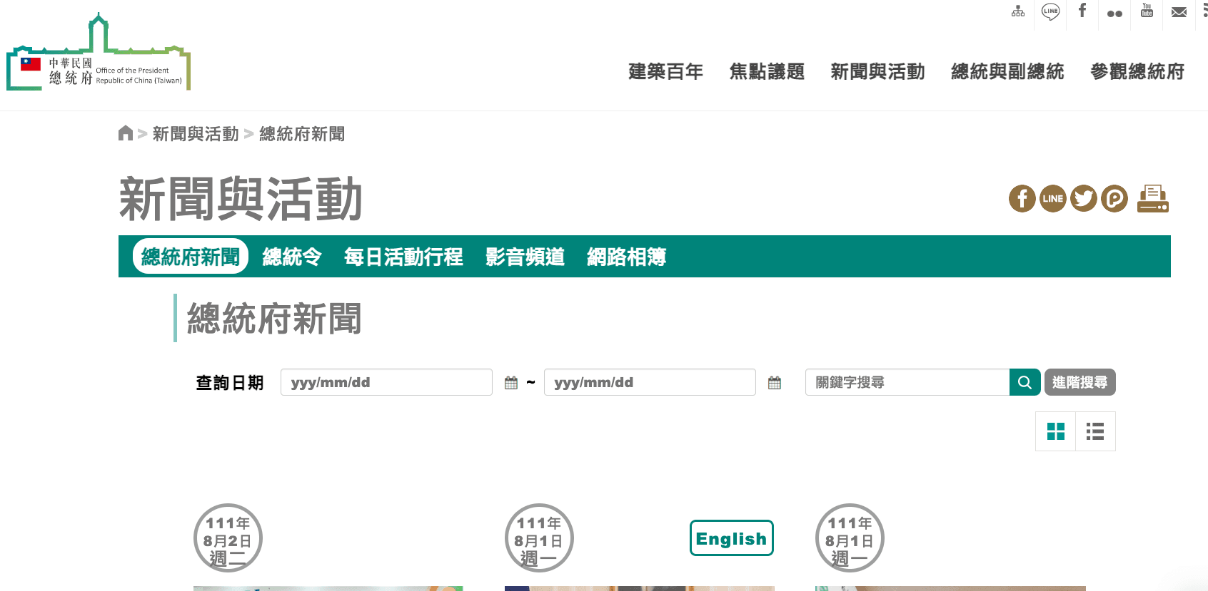Click the LINE icon in top header
This screenshot has width=1208, height=591.
click(1050, 11)
